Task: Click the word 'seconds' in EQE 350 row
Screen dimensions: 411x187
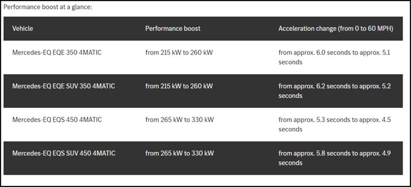Action: 290,62
